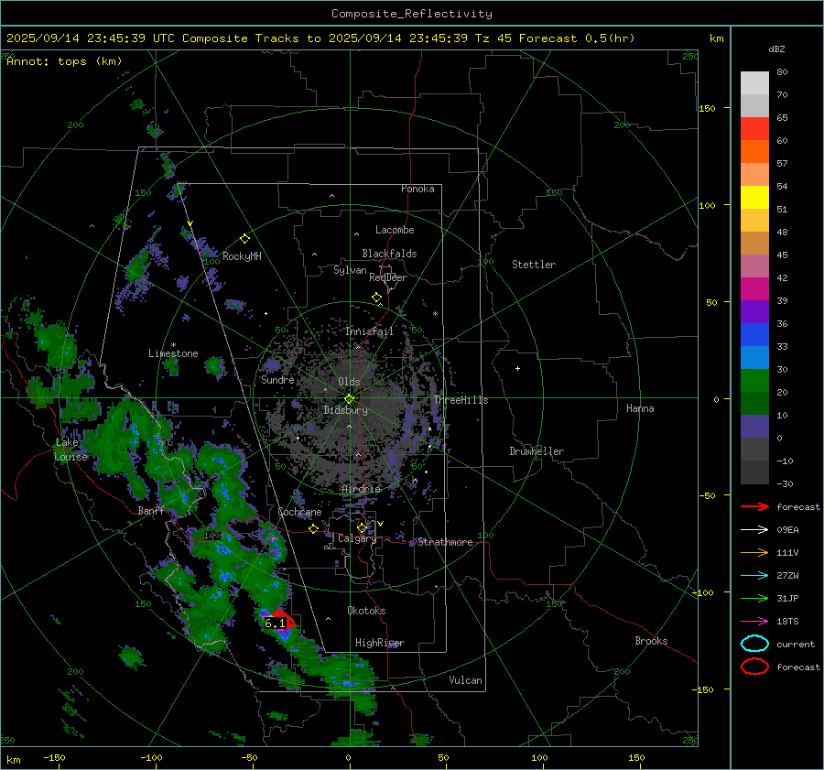
Task: Click the Innisfail label
Action: [369, 331]
